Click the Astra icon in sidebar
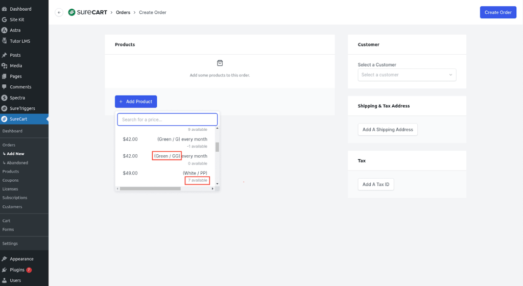Screen dimensions: 523x286 point(5,30)
